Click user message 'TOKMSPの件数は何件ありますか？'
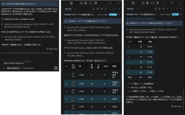Viewport: 185px width, 115px height. [29, 4]
